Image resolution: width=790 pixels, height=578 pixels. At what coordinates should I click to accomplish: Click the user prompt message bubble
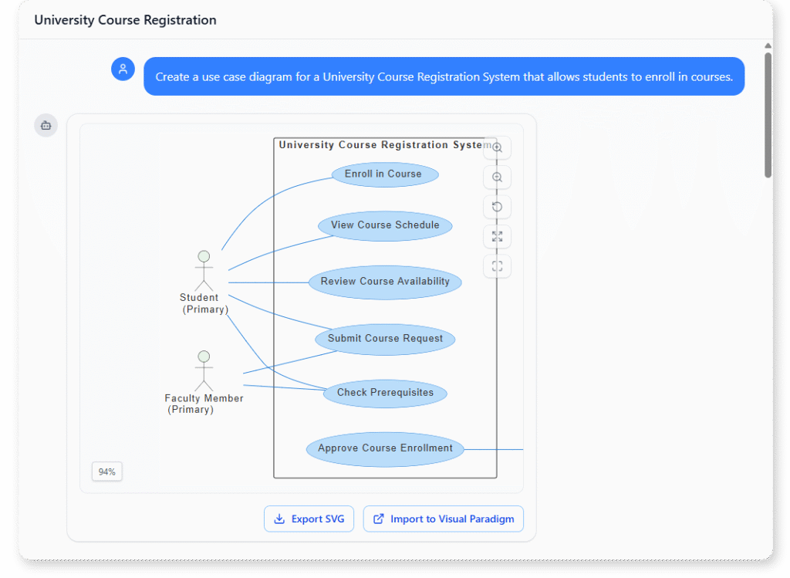coord(444,76)
